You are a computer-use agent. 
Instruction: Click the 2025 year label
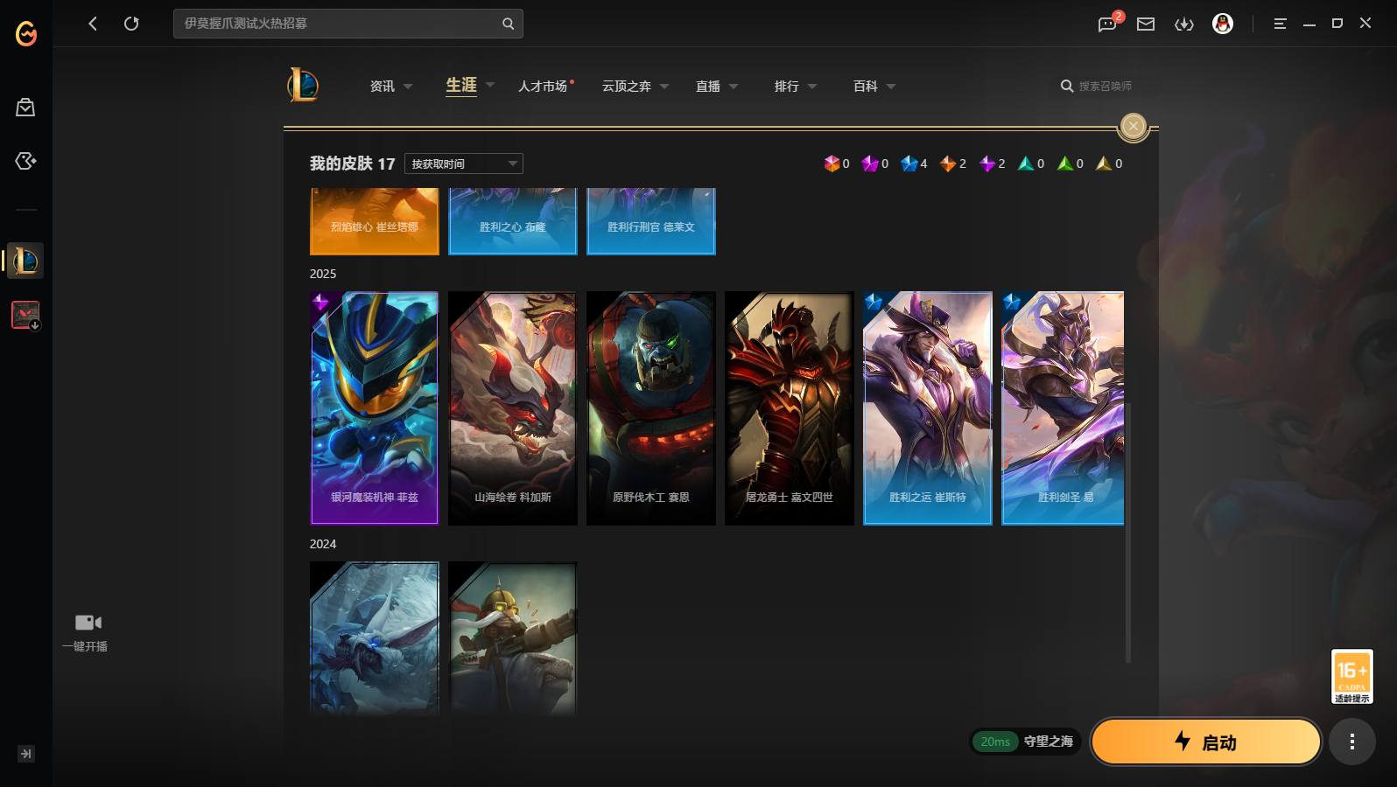323,274
